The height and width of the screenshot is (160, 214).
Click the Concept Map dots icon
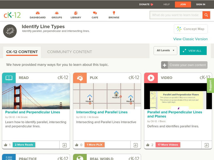click(179, 29)
